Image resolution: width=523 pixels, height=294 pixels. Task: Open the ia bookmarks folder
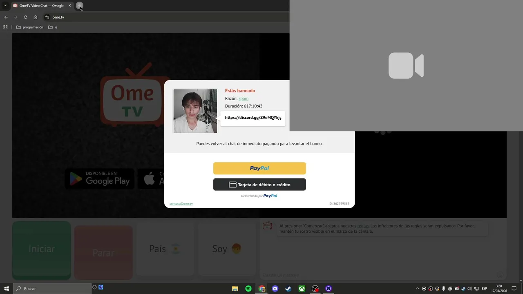(53, 27)
